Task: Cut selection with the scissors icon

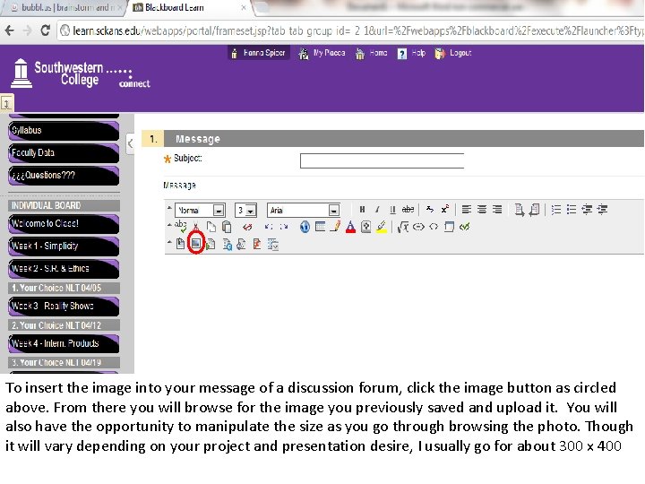Action: (196, 227)
